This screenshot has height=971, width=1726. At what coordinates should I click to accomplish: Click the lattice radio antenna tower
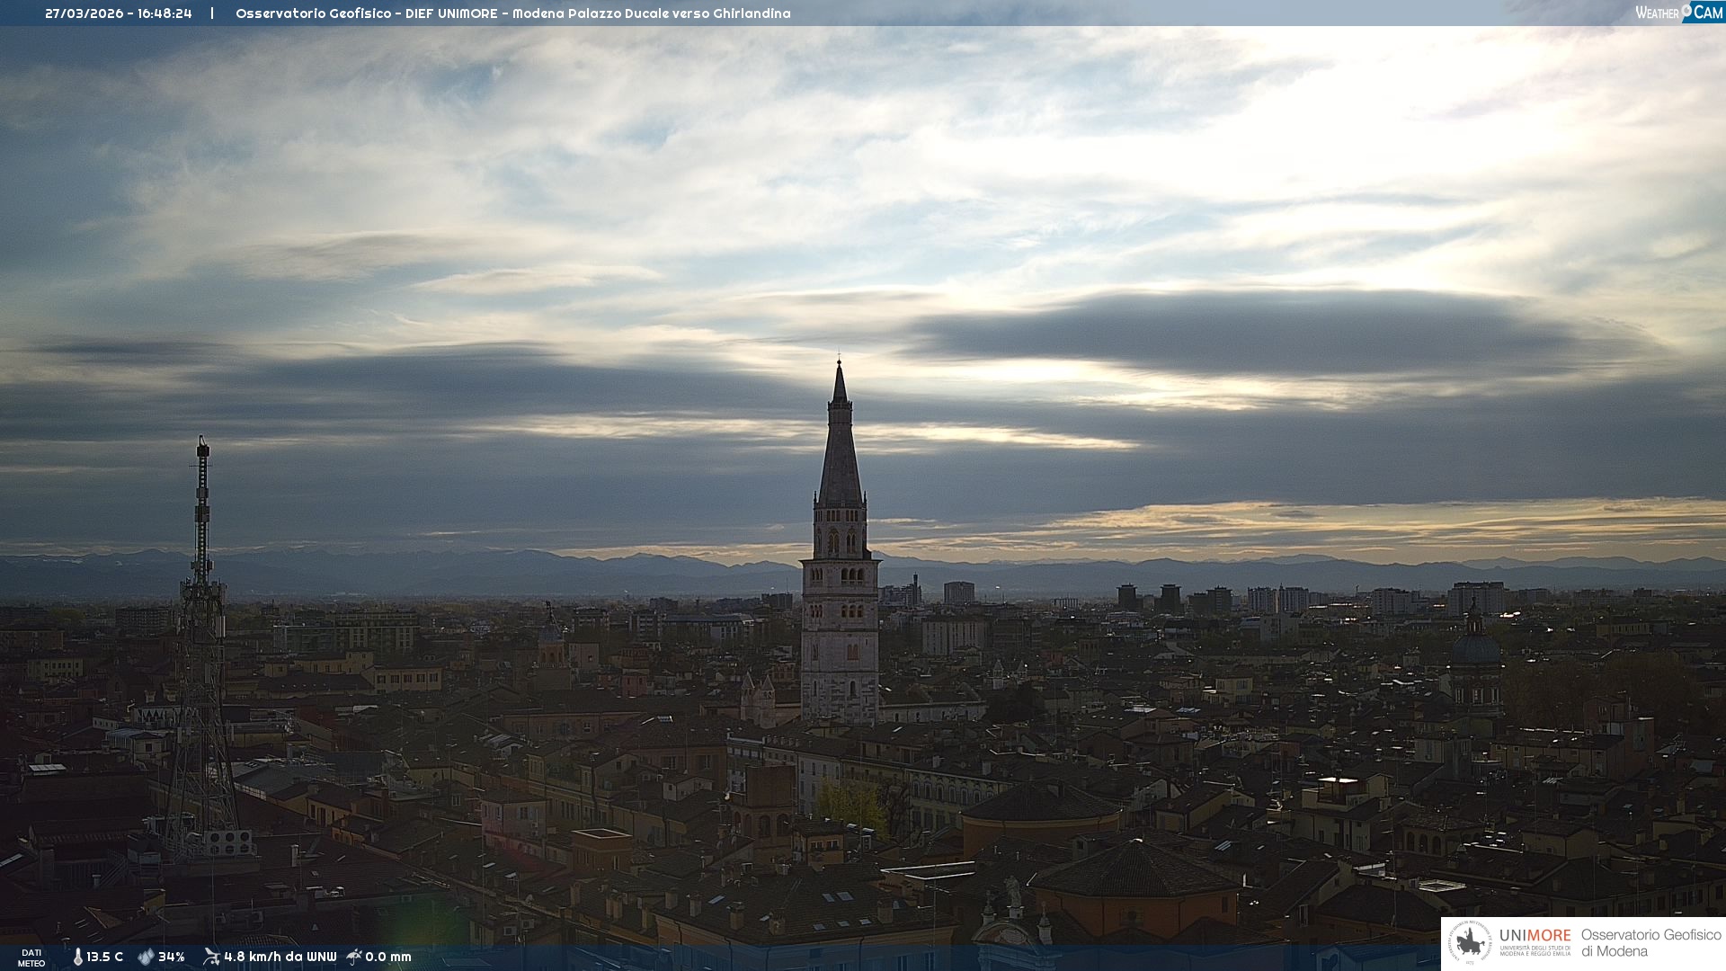coord(201,629)
